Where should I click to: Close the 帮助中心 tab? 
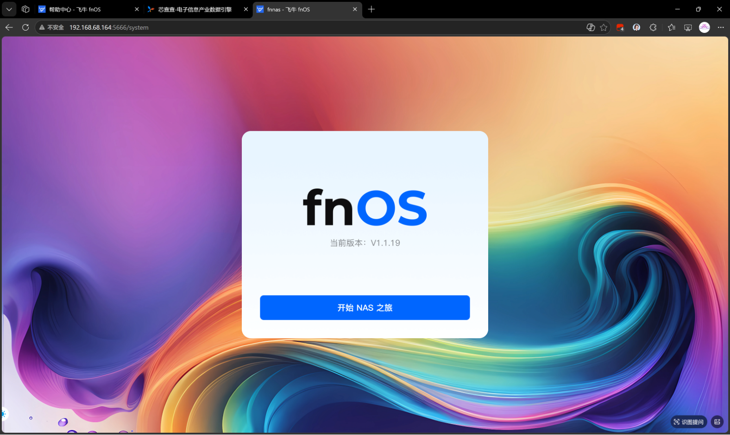coord(137,9)
